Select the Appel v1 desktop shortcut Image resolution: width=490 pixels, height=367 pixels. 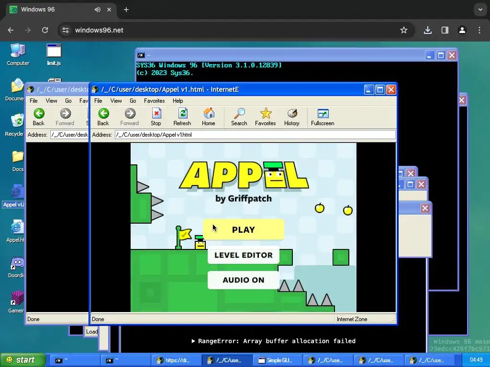[x=14, y=196]
